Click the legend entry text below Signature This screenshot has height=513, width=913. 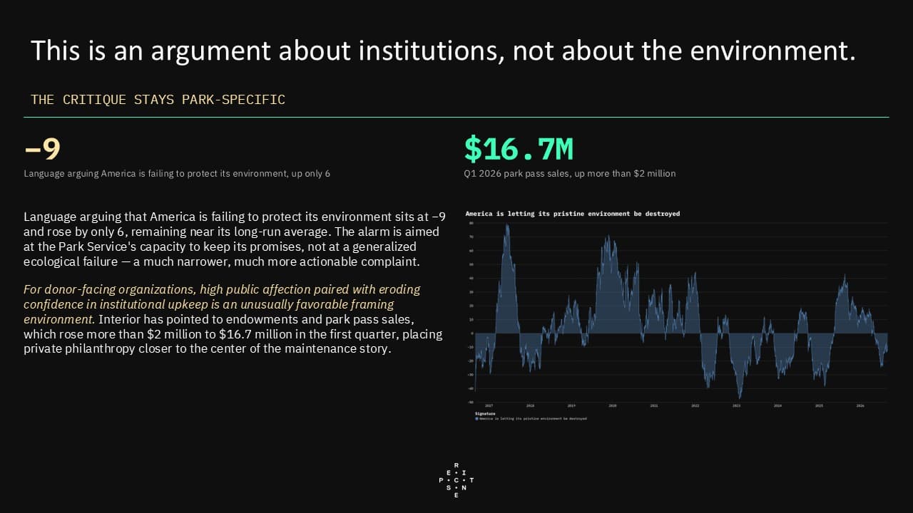point(534,419)
